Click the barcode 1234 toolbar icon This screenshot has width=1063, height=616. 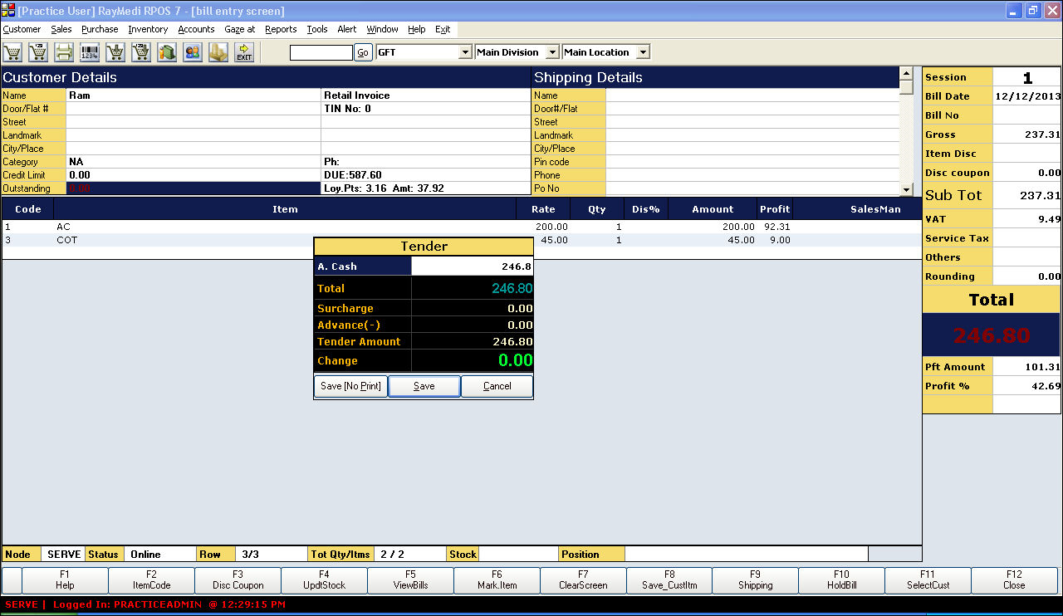pyautogui.click(x=90, y=52)
